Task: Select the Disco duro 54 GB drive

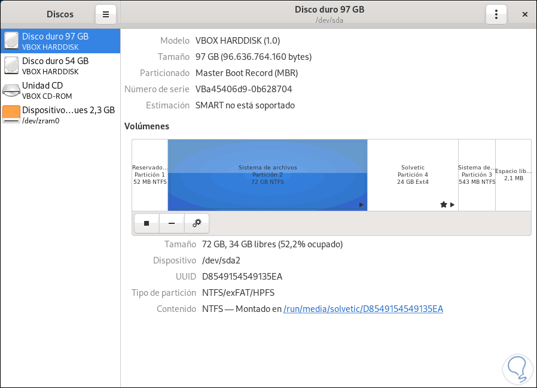Action: 55,65
